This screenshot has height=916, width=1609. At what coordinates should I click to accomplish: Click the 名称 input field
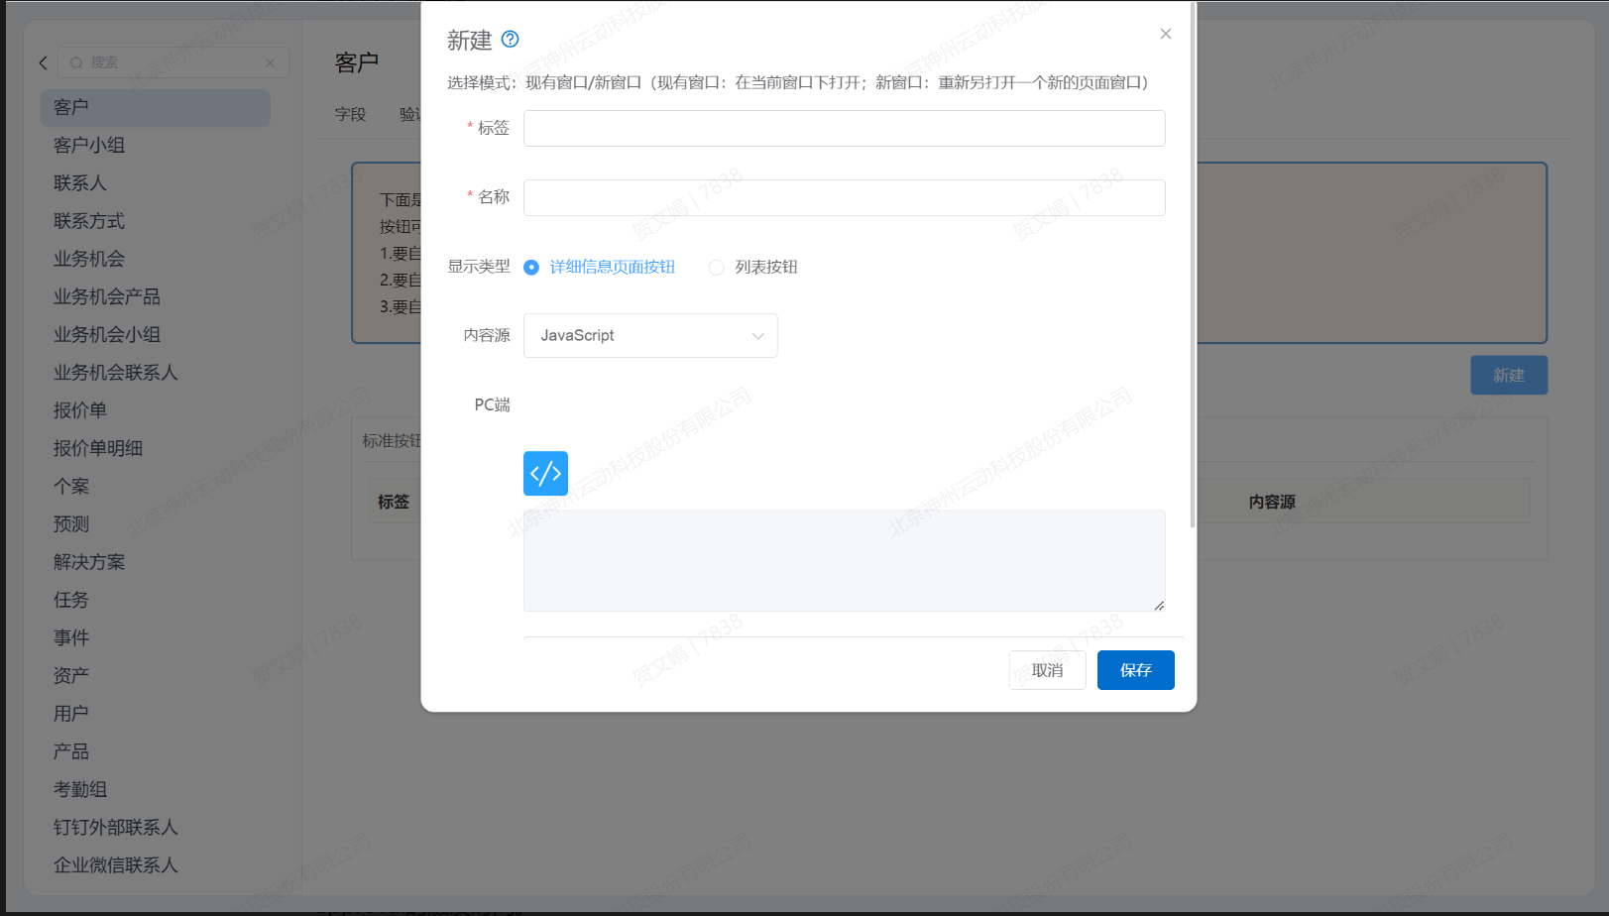[844, 197]
